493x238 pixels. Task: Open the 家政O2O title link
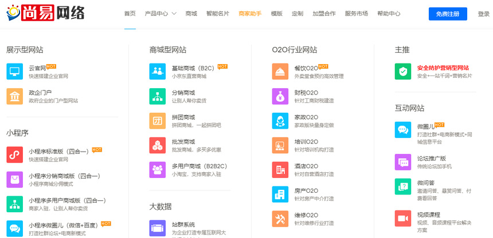pos(306,117)
